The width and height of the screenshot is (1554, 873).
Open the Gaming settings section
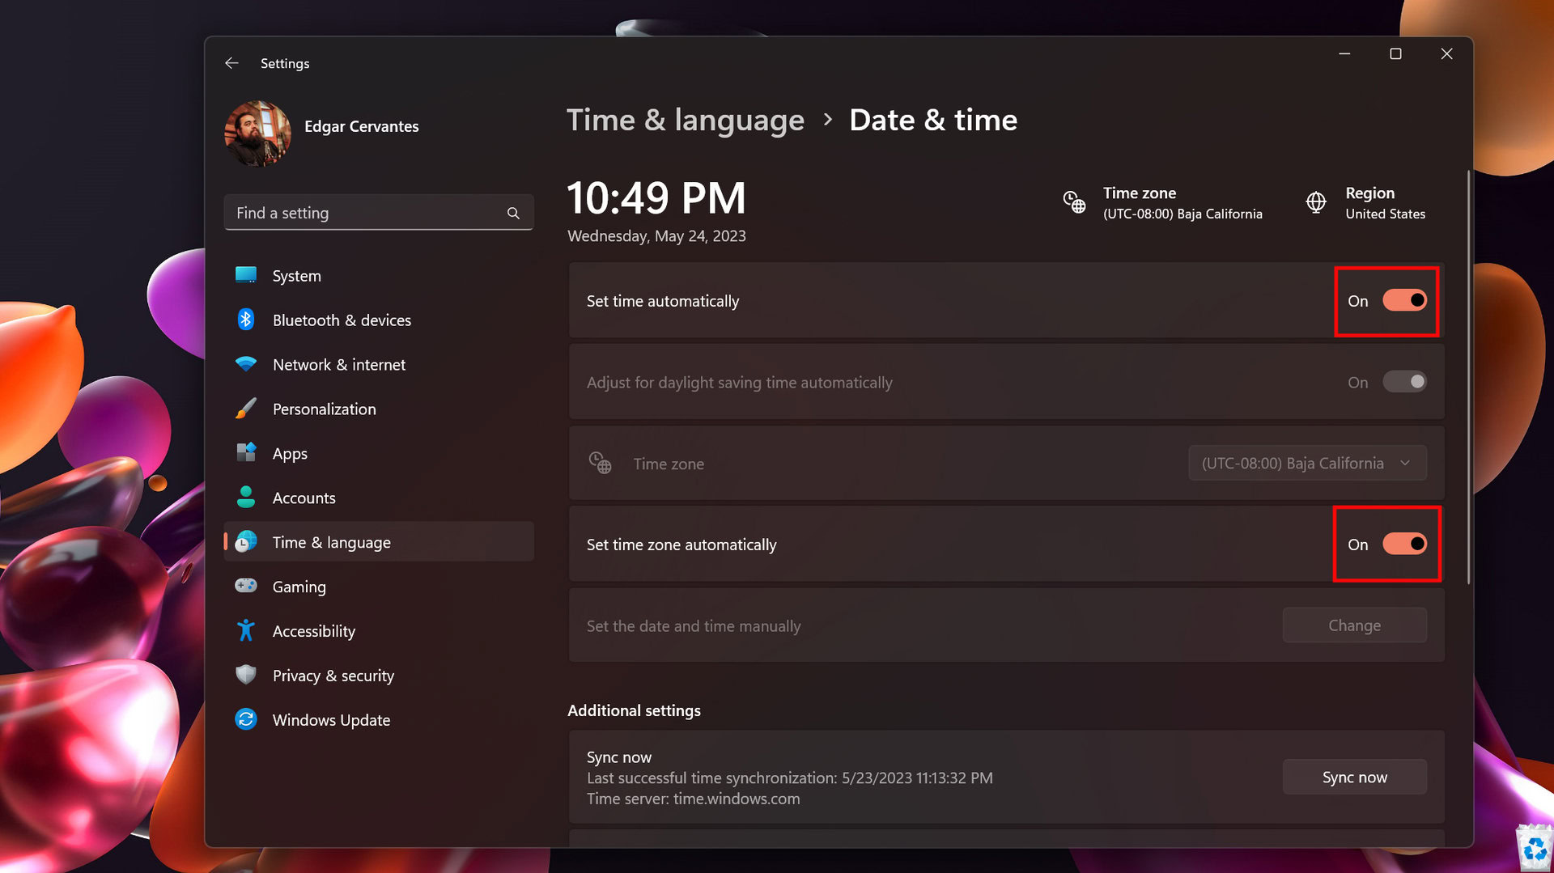299,587
